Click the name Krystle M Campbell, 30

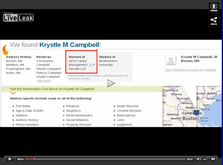click(199, 57)
